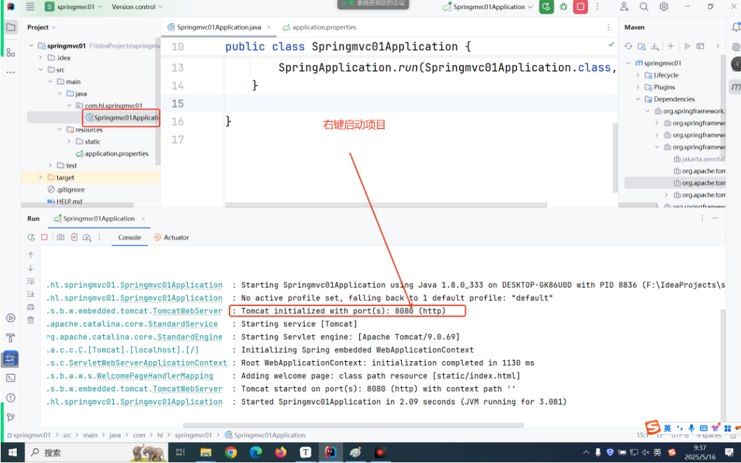Open the Structure tool window icon

pos(10,52)
